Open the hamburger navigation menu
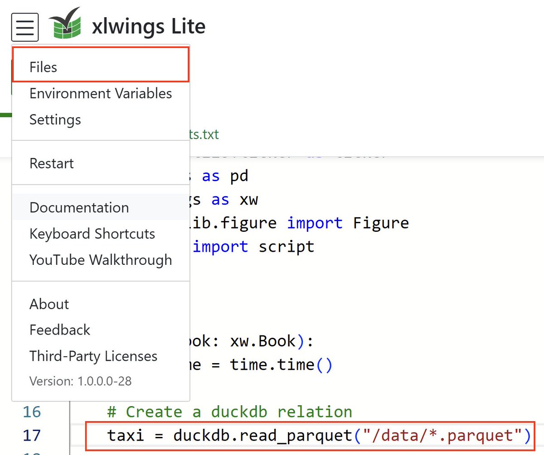Image resolution: width=544 pixels, height=455 pixels. click(x=24, y=27)
